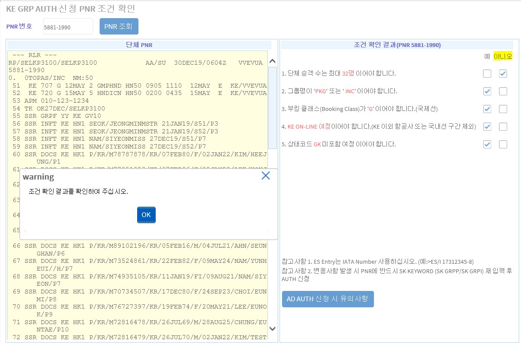Click line 70 SSR DOCS M76727397
The width and height of the screenshot is (521, 344).
pyautogui.click(x=140, y=311)
